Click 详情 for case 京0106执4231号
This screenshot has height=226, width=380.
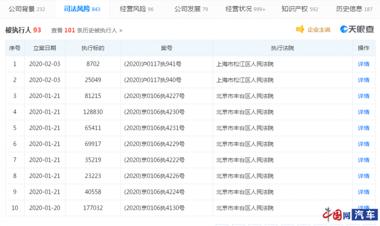[x=363, y=128]
